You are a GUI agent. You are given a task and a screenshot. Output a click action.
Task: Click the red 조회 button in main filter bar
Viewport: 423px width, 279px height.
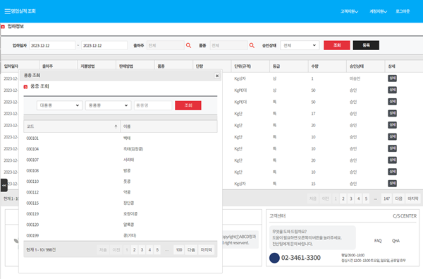tap(337, 45)
